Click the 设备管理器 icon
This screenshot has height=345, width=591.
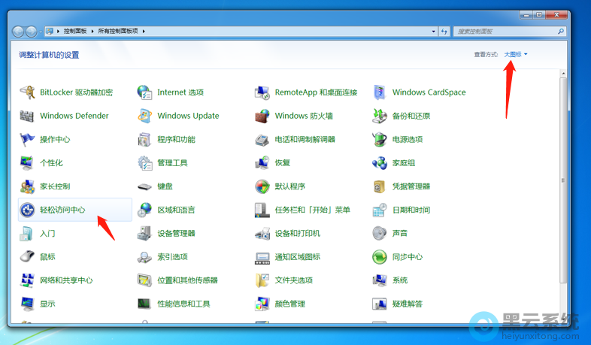pyautogui.click(x=145, y=233)
